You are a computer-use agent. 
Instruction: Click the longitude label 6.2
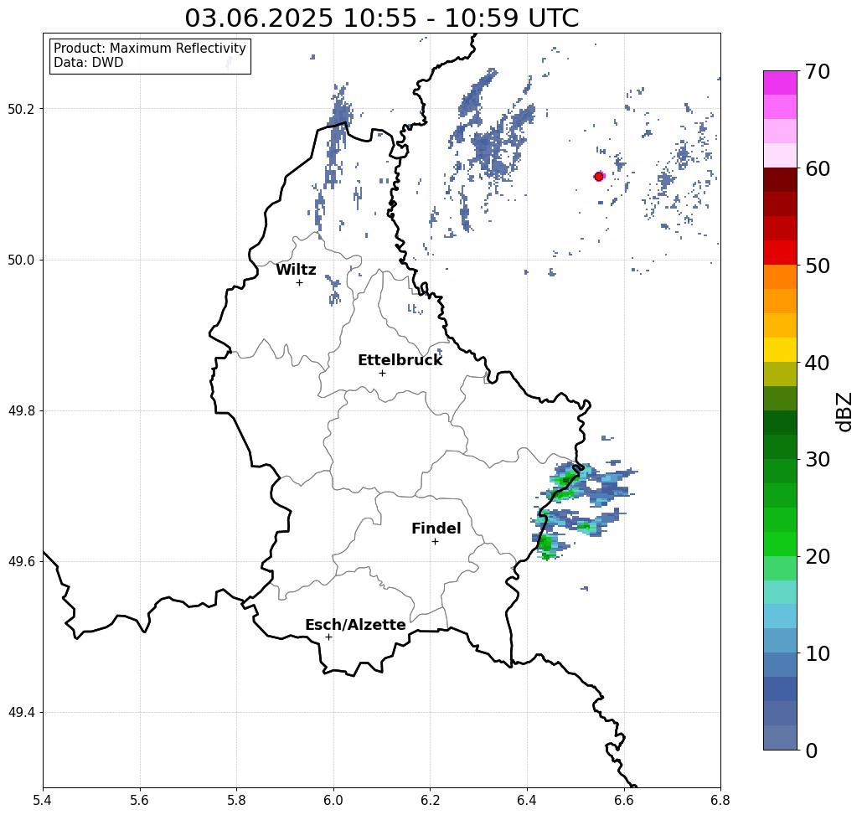coord(430,800)
